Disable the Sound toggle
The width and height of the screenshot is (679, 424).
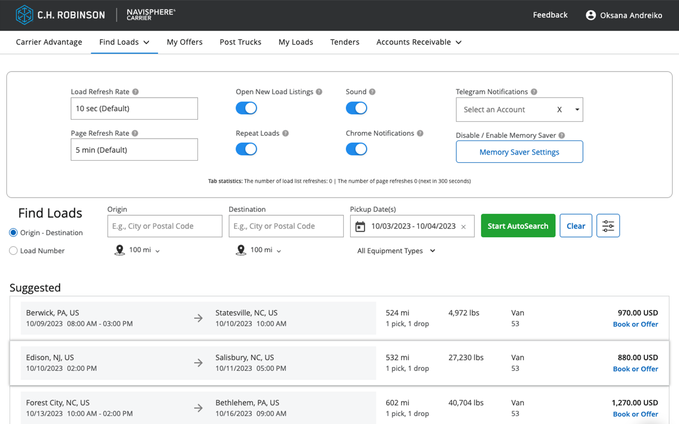point(356,108)
